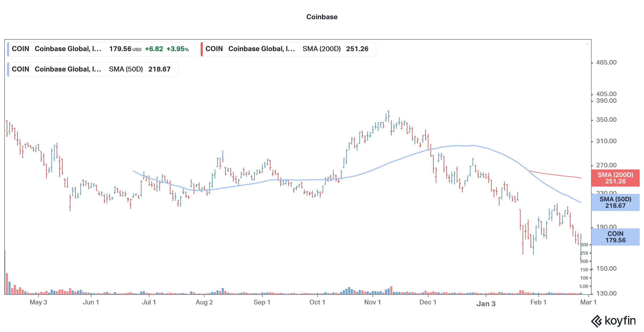The width and height of the screenshot is (644, 332).
Task: Select the COIN price legend box
Action: coord(101,49)
